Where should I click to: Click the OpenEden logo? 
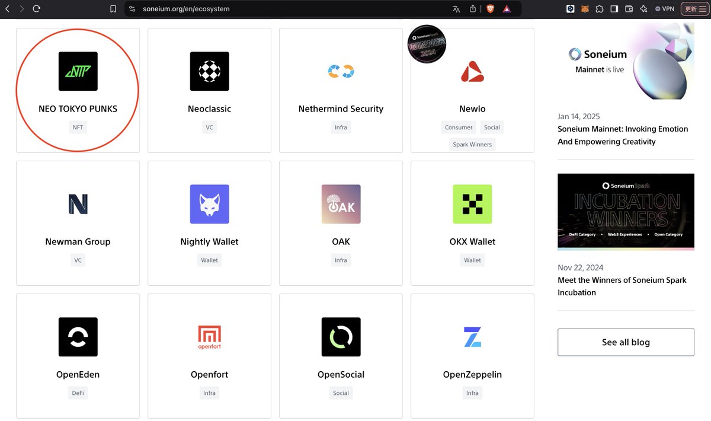point(78,337)
